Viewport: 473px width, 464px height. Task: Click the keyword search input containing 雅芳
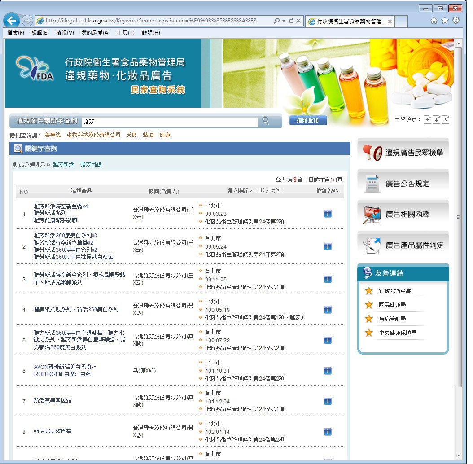[170, 121]
